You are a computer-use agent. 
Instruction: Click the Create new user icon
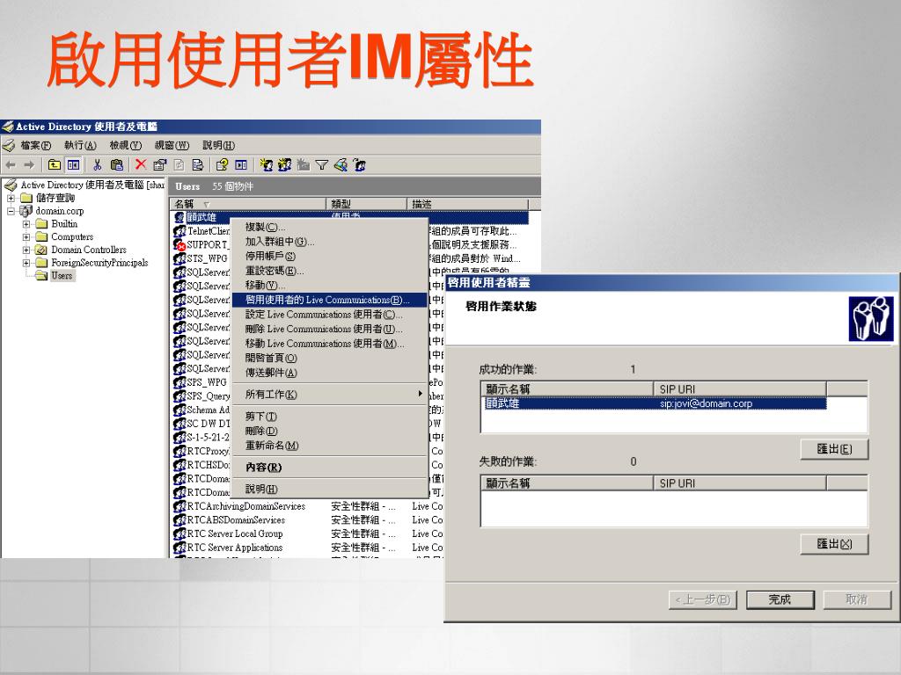tap(266, 165)
